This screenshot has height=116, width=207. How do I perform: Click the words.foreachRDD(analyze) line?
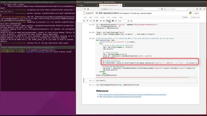coord(106,75)
